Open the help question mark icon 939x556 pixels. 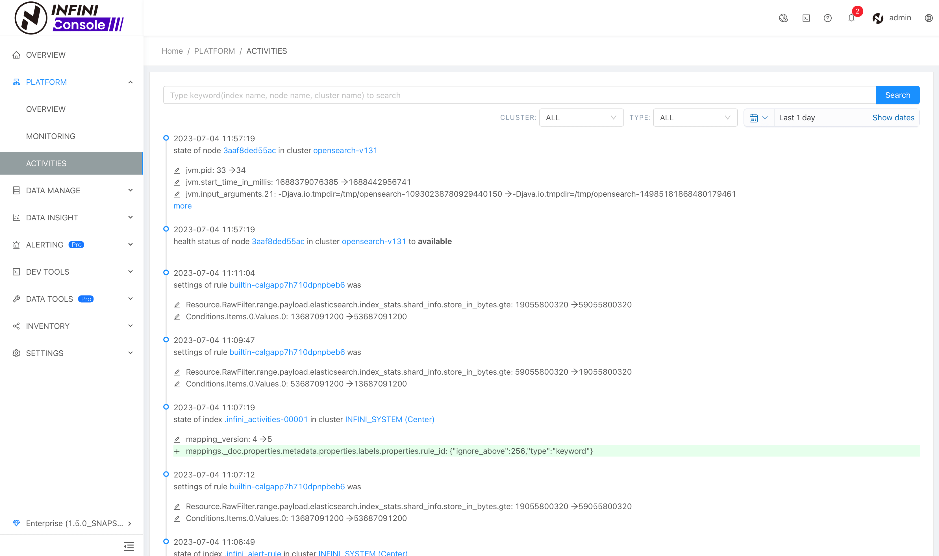tap(828, 18)
